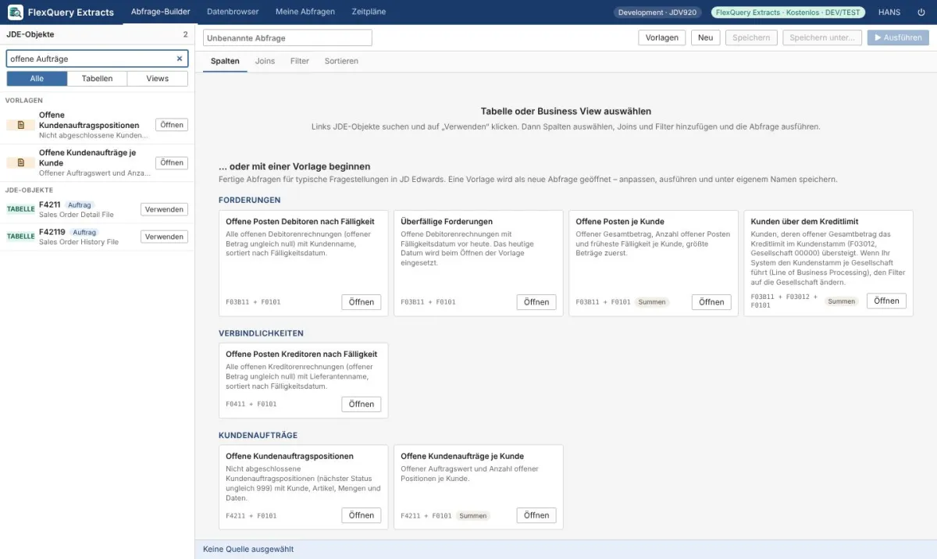Open the Offene Posten Kreditoren nach Fälligkeit card

pyautogui.click(x=362, y=404)
